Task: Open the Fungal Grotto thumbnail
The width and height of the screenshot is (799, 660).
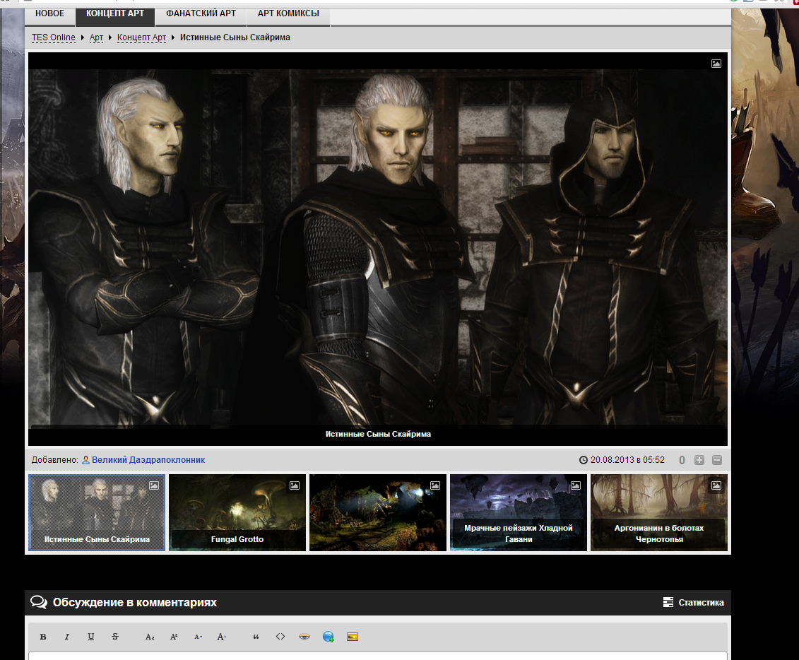Action: [x=237, y=513]
